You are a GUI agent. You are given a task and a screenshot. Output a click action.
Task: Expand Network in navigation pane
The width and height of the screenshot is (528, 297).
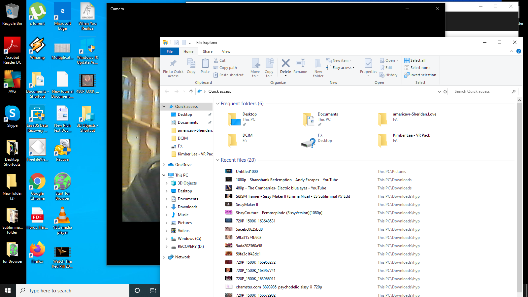[164, 257]
